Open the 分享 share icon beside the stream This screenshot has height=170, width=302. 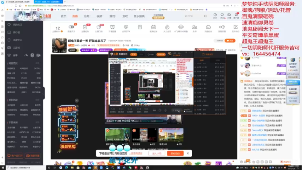[x=219, y=50]
